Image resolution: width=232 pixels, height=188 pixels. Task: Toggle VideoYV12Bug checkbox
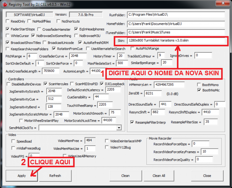coord(107,147)
